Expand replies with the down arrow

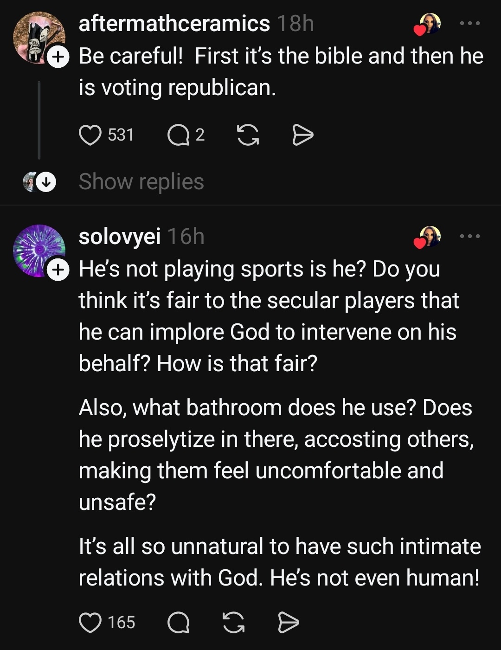[46, 182]
